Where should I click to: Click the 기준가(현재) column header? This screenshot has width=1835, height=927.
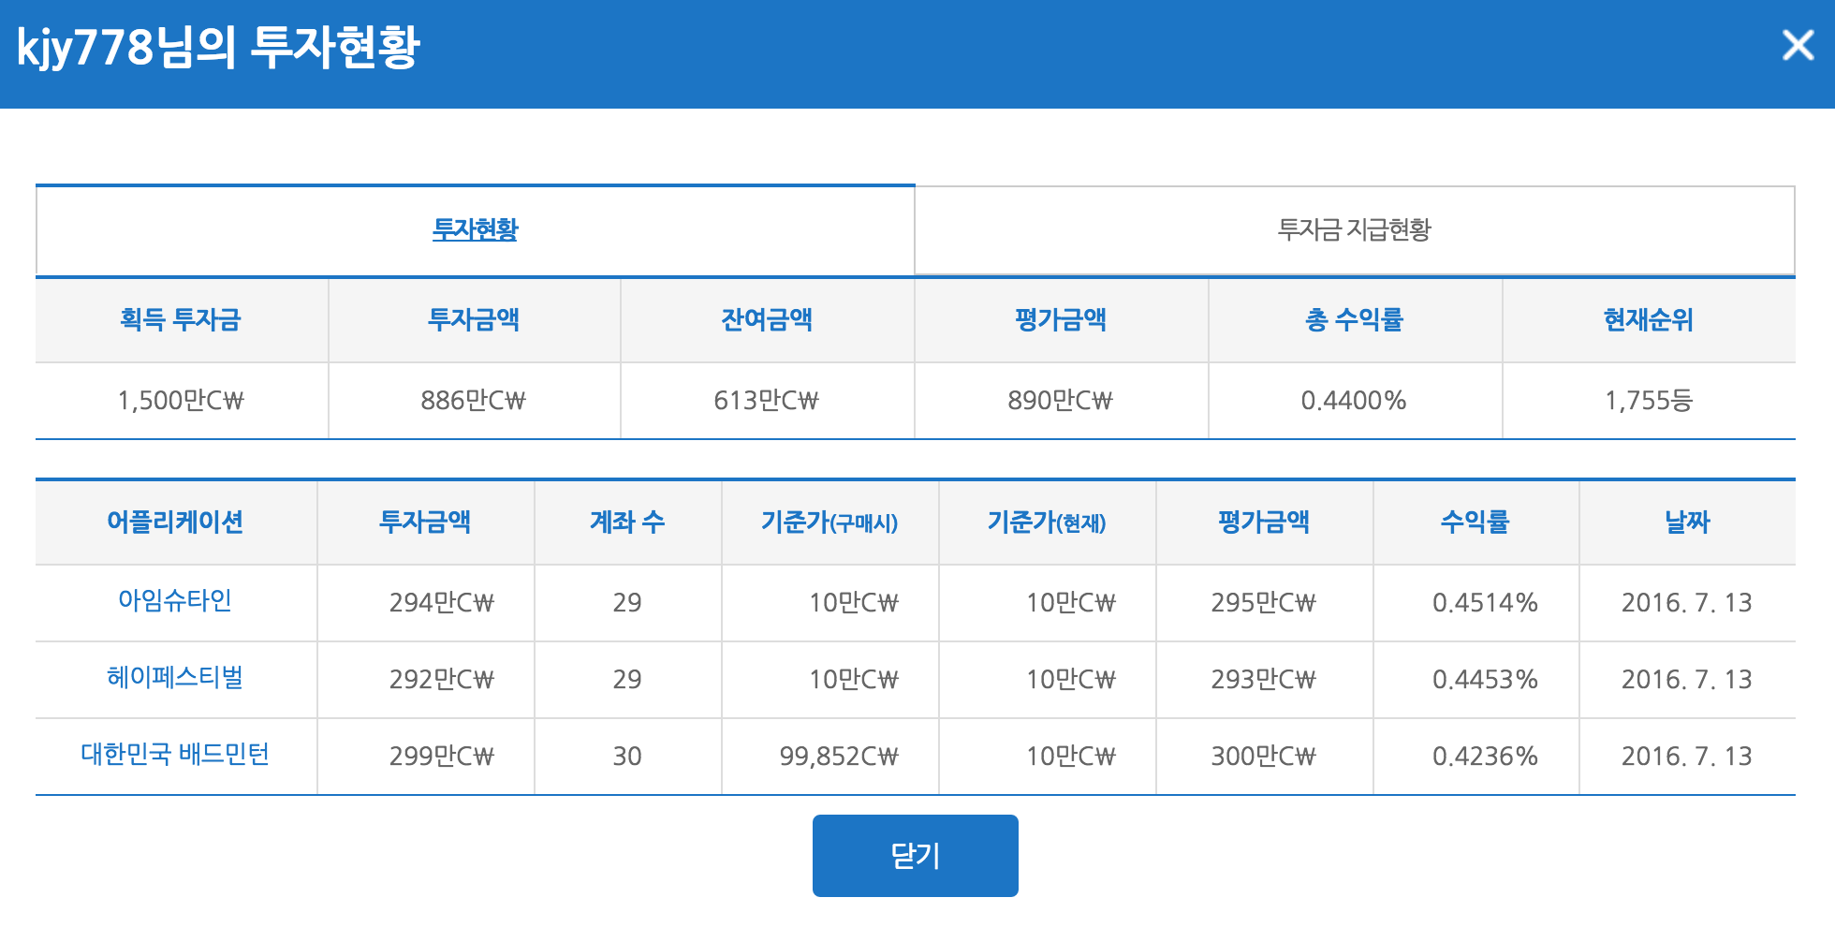coord(1047,522)
